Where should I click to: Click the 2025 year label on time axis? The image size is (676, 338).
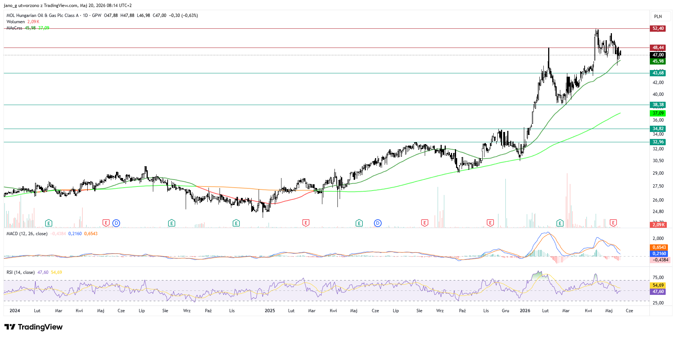coord(270,311)
